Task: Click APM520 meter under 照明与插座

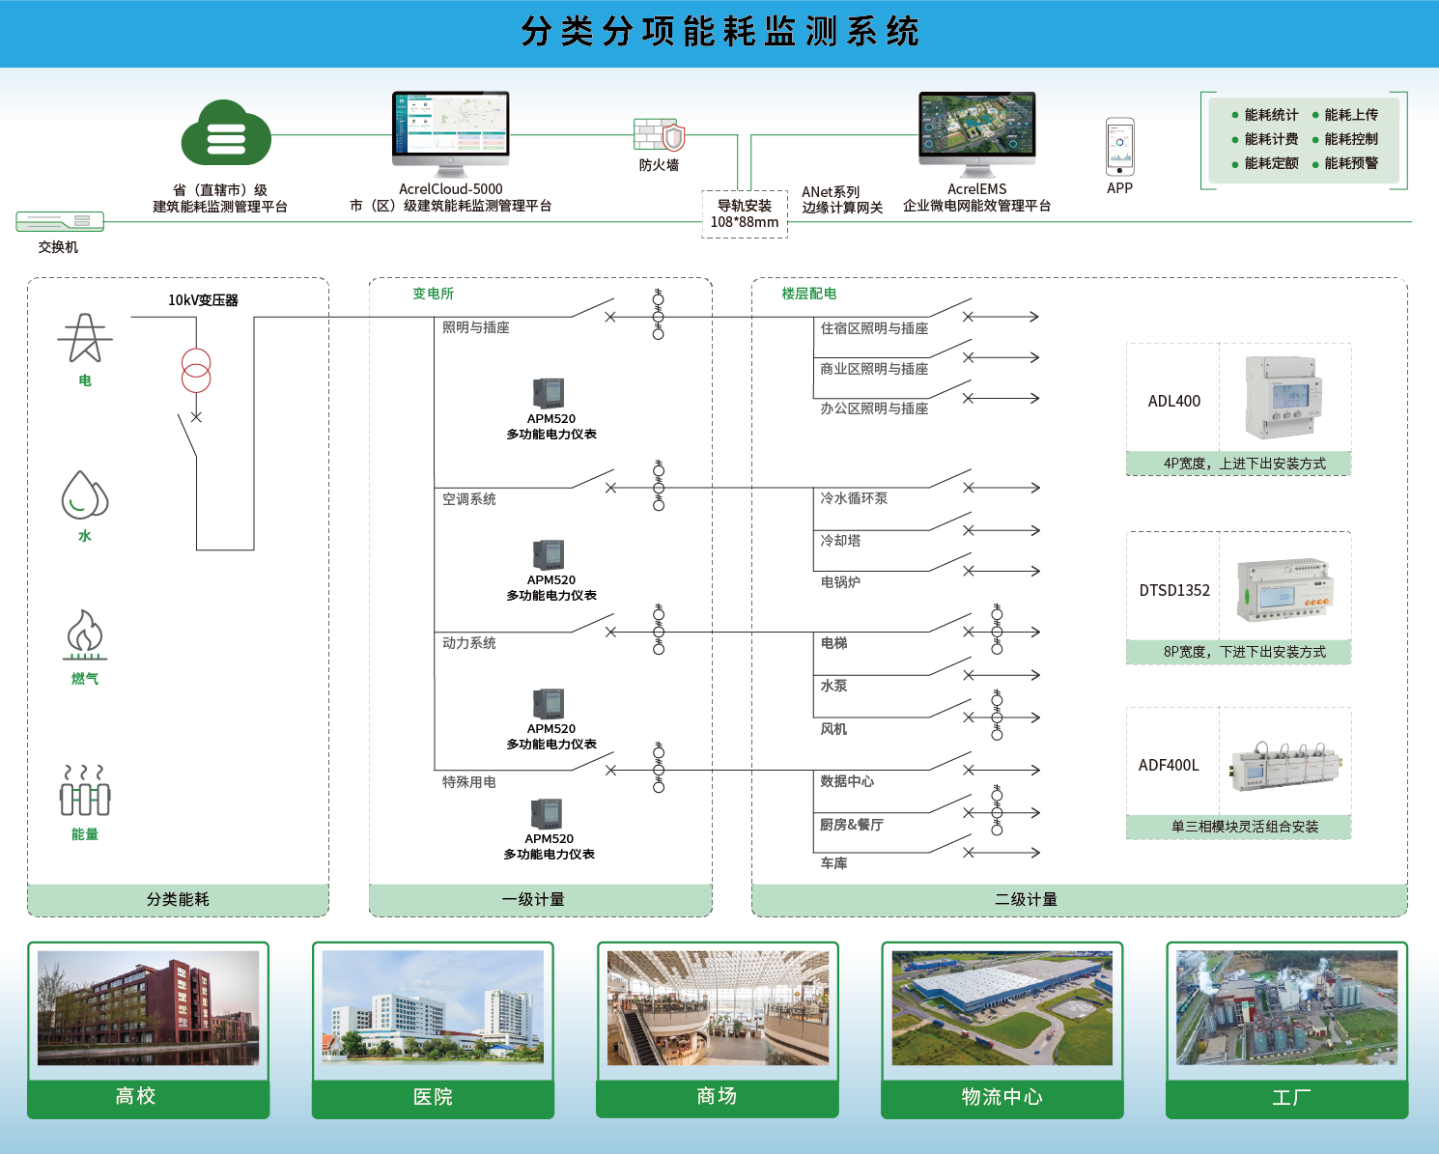Action: 548,392
